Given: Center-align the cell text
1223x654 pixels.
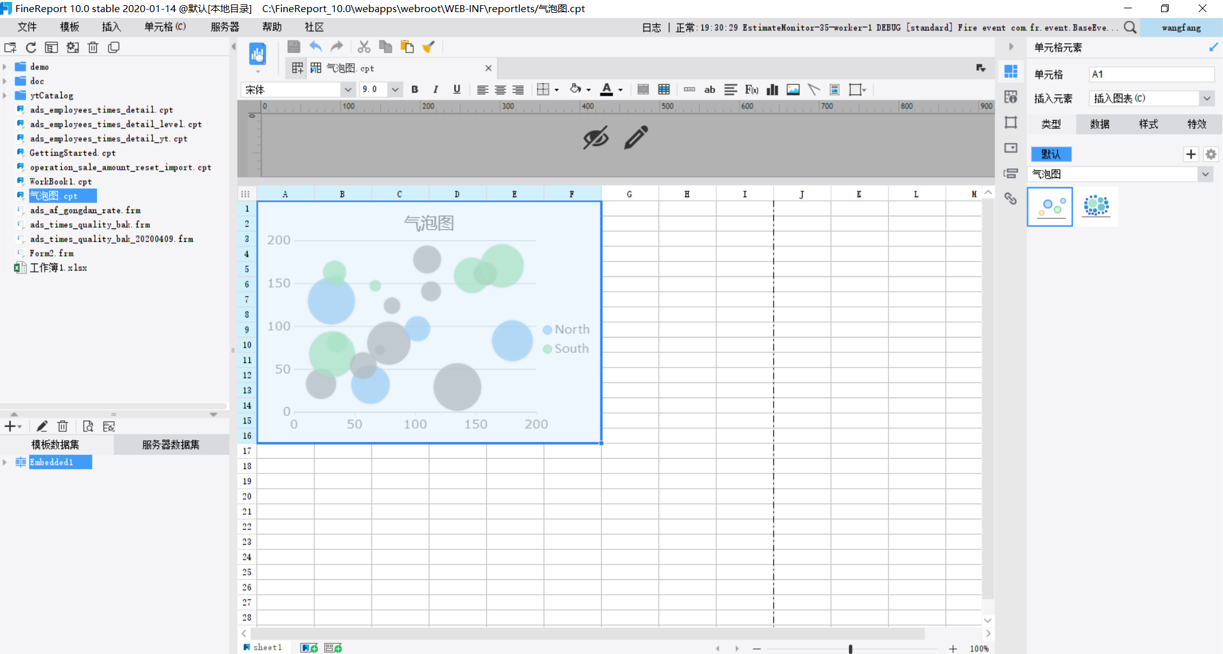Looking at the screenshot, I should (x=500, y=90).
